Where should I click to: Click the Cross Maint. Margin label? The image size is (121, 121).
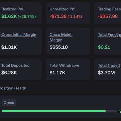click(x=61, y=37)
